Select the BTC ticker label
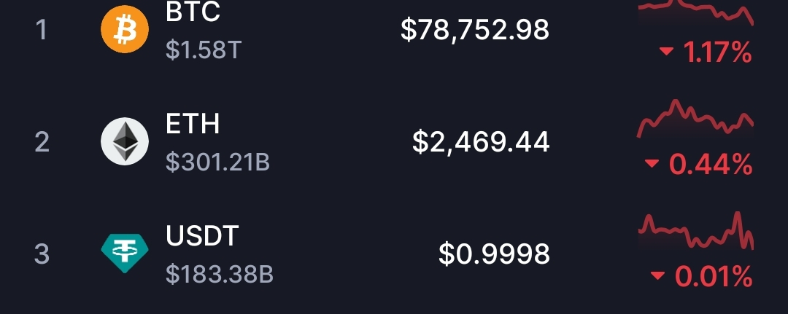This screenshot has height=314, width=788. coord(193,12)
